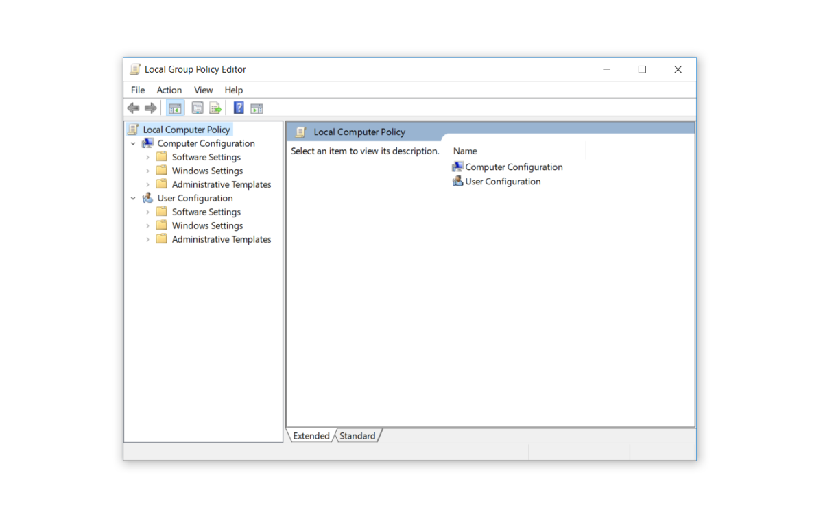Image resolution: width=823 pixels, height=514 pixels.
Task: Expand Software Settings under Computer Configuration
Action: point(147,157)
